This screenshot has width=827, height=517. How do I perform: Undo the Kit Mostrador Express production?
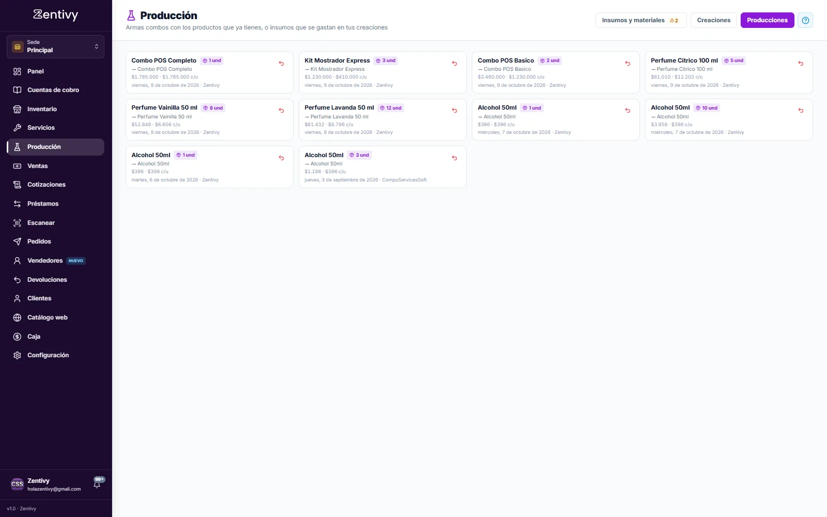click(454, 64)
